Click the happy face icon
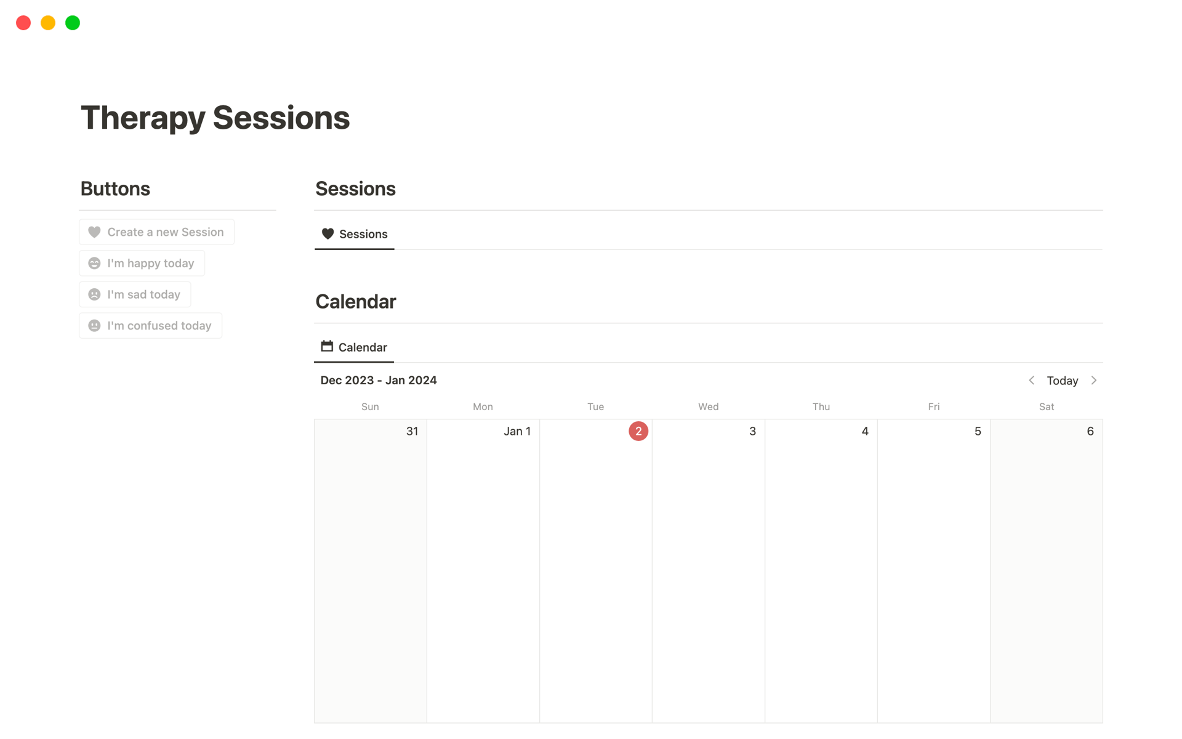The height and width of the screenshot is (739, 1182). pos(94,264)
